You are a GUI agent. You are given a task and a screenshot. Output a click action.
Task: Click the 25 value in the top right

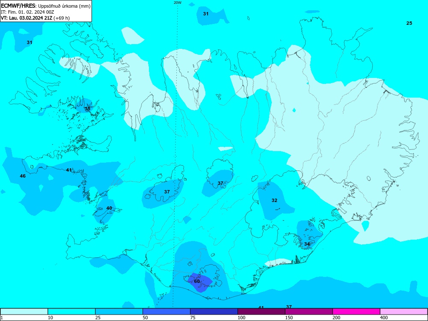coord(409,23)
